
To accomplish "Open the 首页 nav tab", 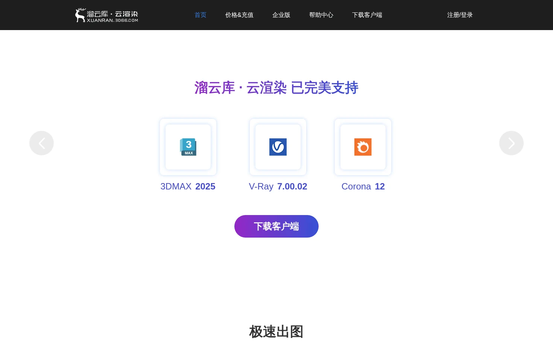I will [201, 15].
